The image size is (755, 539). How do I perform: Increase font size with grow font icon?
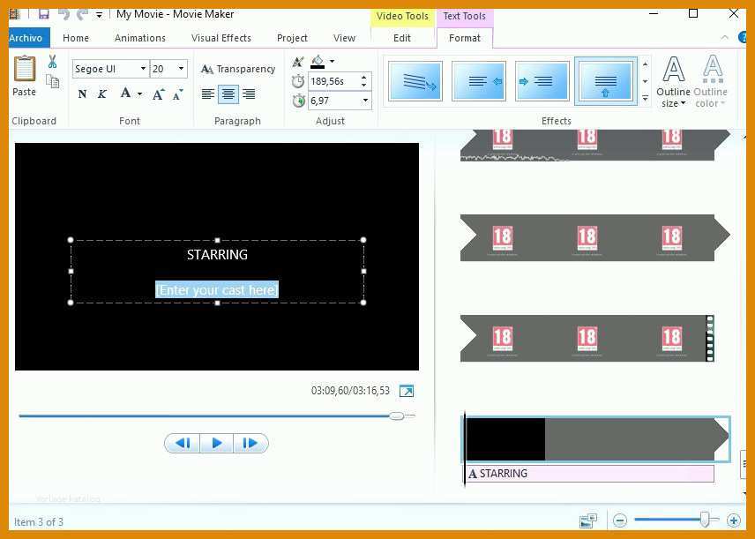(158, 94)
